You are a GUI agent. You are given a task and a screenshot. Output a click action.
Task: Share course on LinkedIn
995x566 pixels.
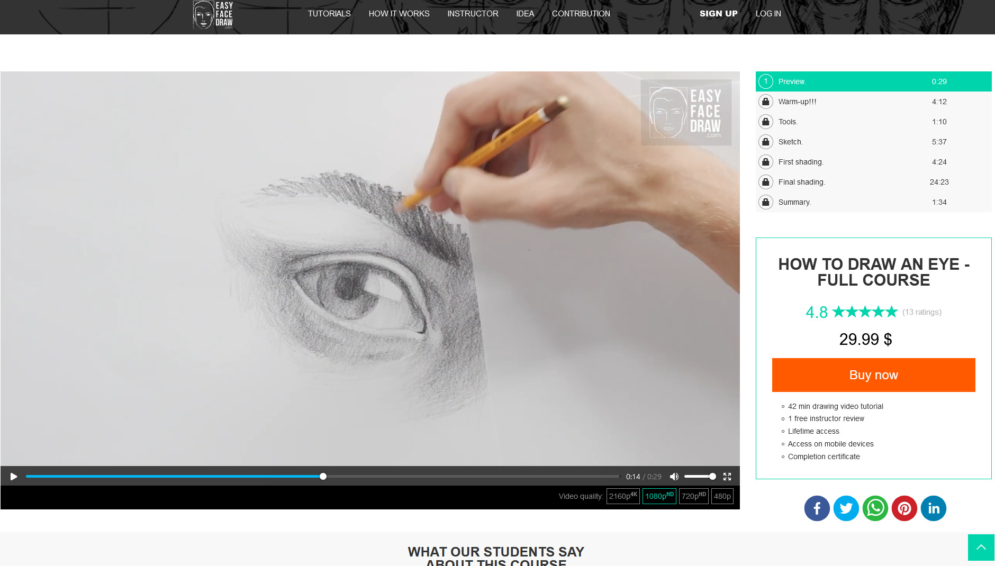pyautogui.click(x=933, y=508)
